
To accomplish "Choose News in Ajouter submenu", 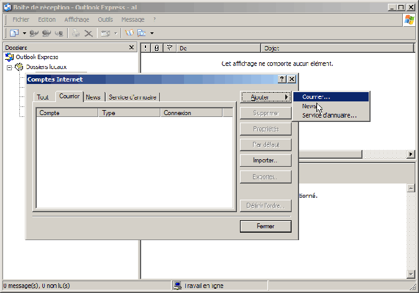I will (331, 106).
